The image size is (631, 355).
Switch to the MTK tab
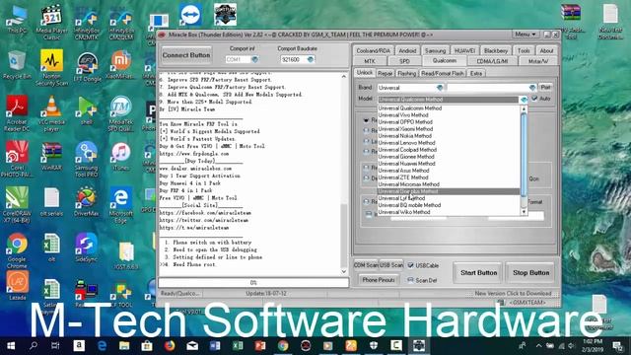(370, 61)
